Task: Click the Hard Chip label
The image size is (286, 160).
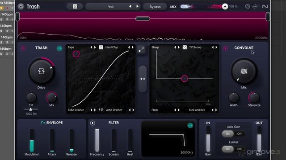Action: tap(112, 48)
